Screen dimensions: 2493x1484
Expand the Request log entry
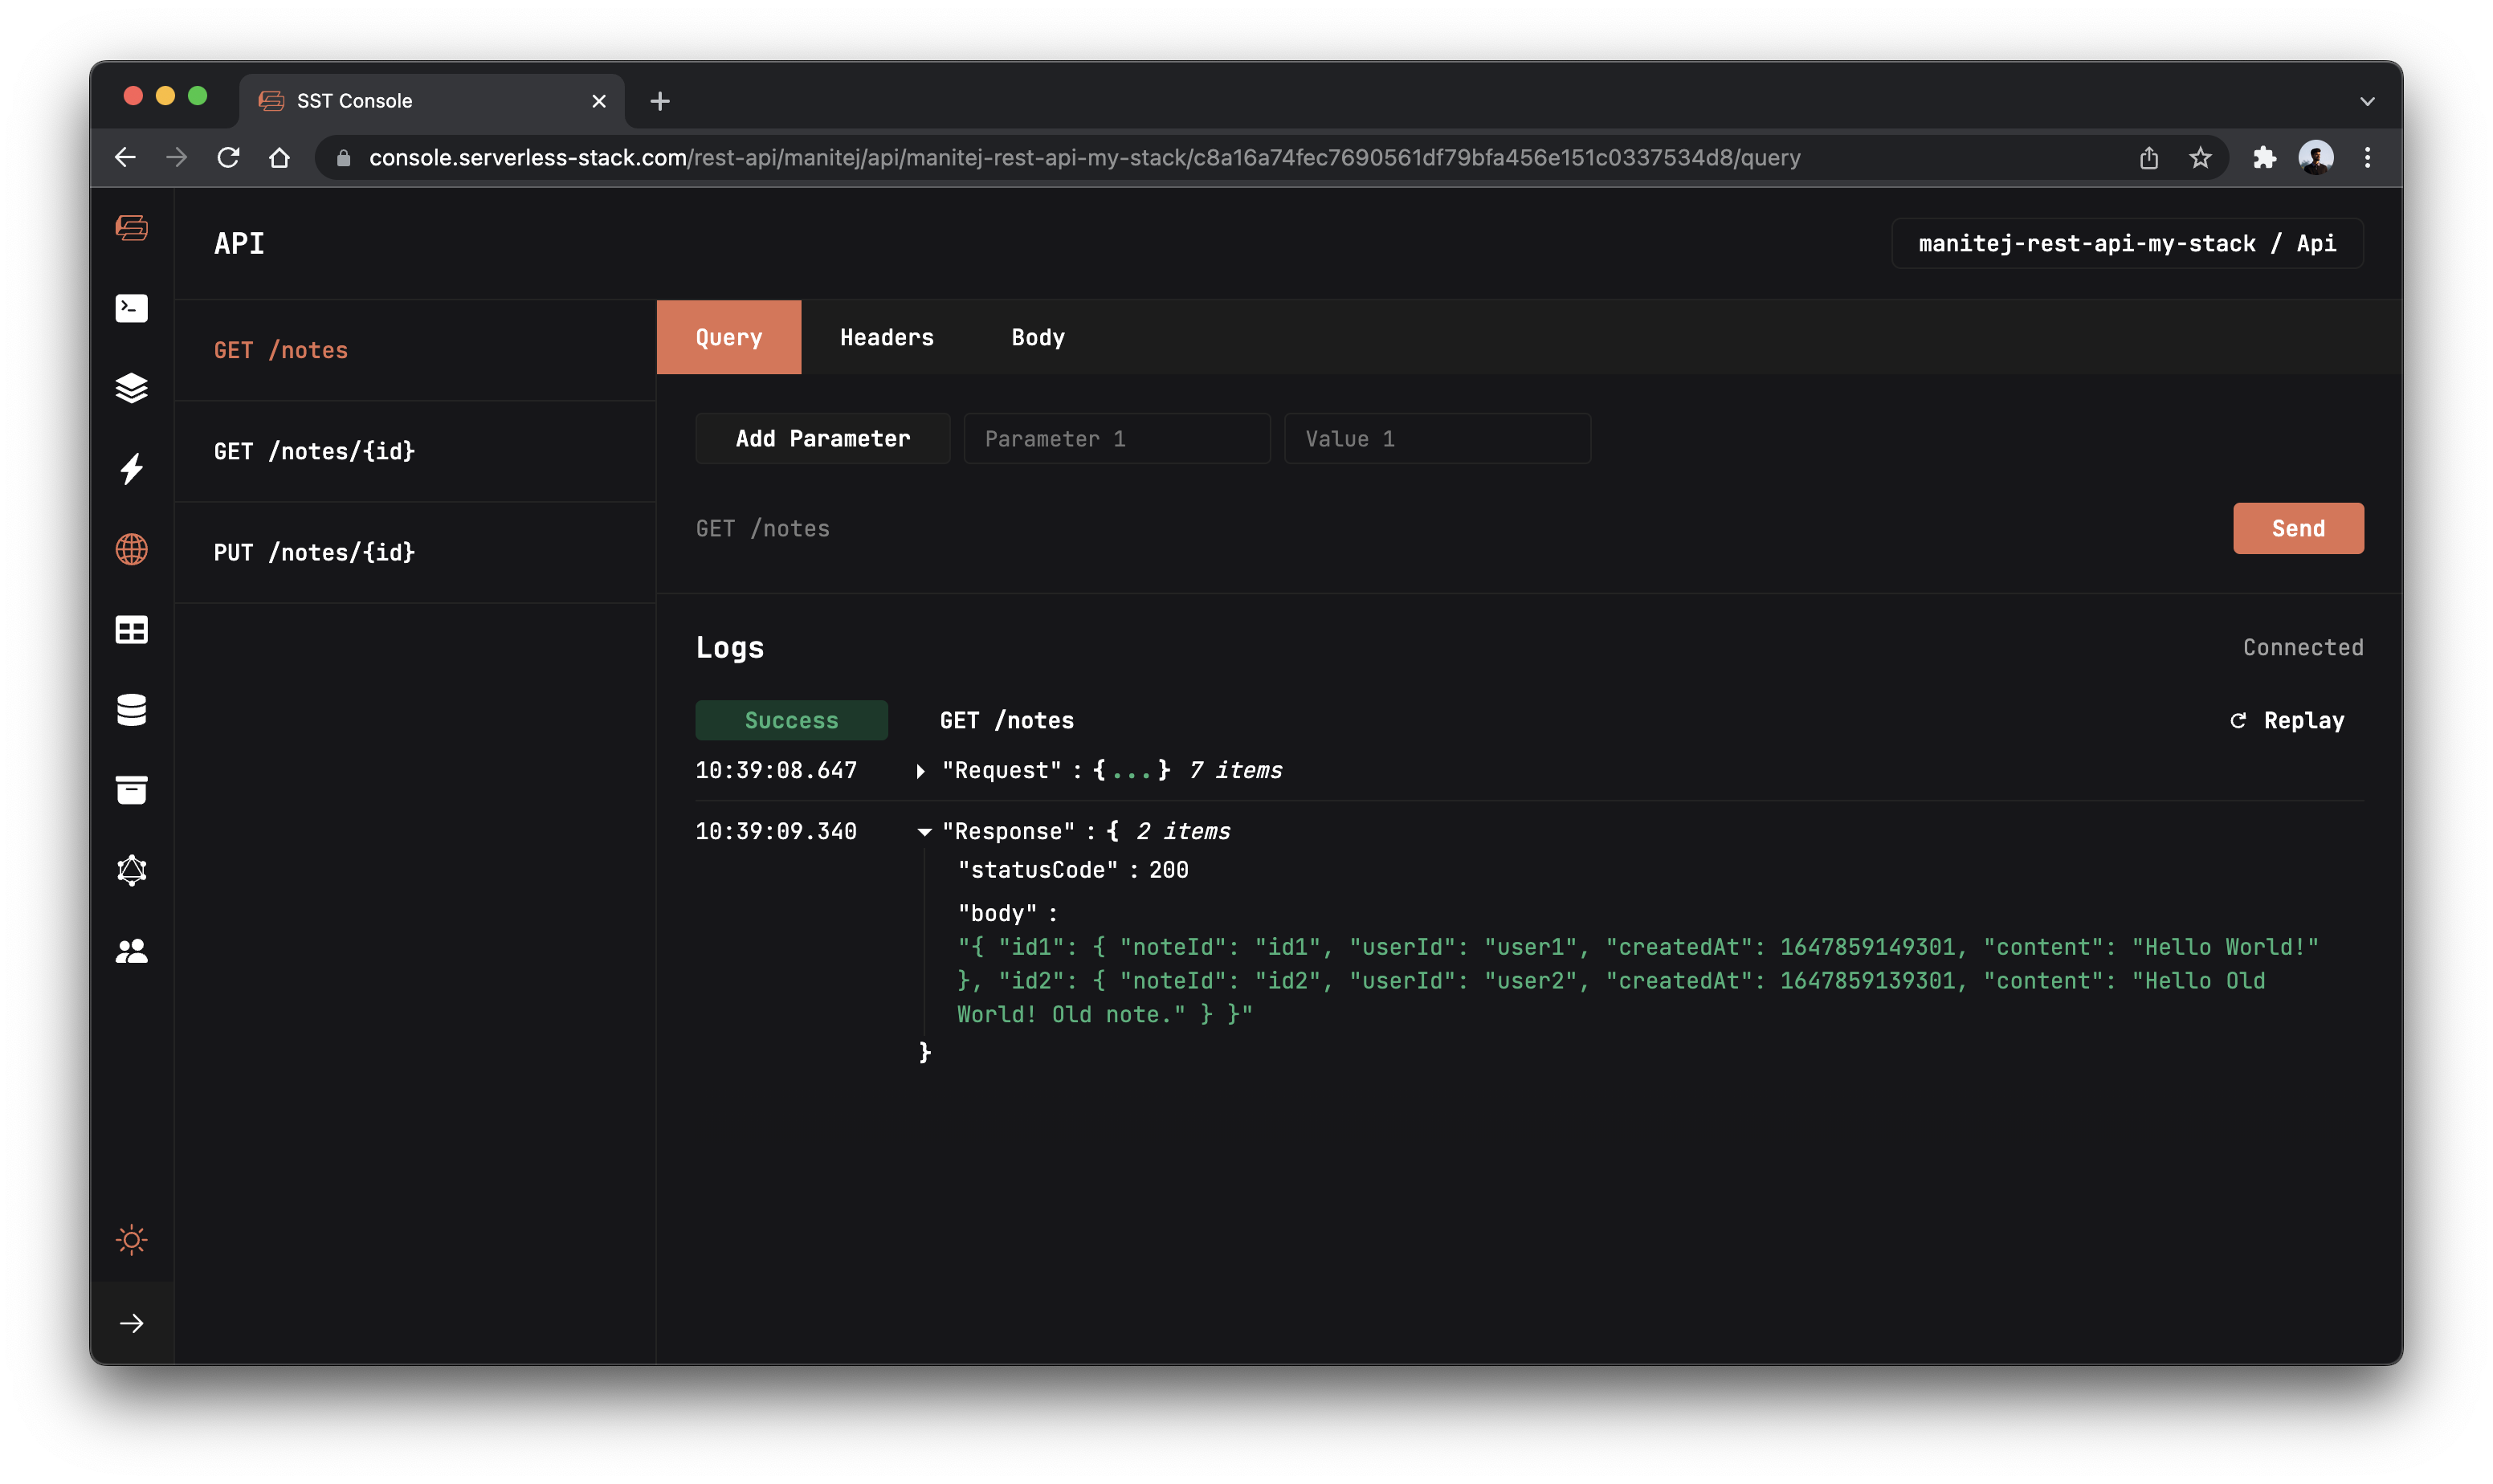921,770
